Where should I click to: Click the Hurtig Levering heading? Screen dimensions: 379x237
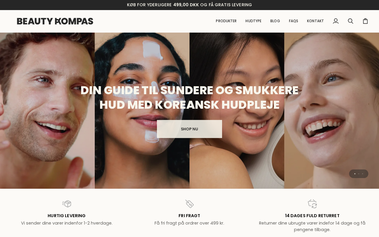[x=67, y=216]
